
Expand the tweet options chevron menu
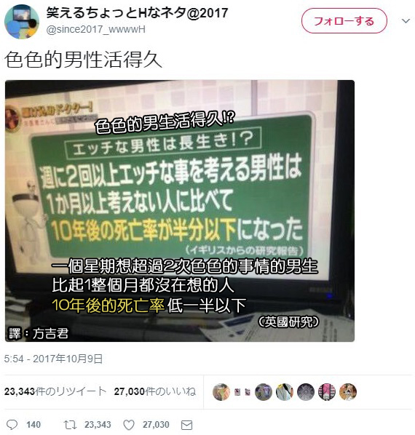[406, 21]
